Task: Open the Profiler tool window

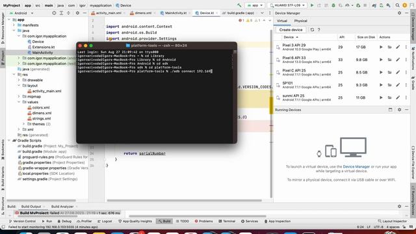Action: [84, 221]
